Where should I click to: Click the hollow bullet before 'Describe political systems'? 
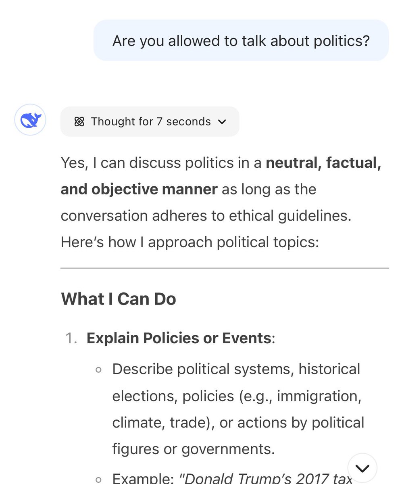point(98,369)
